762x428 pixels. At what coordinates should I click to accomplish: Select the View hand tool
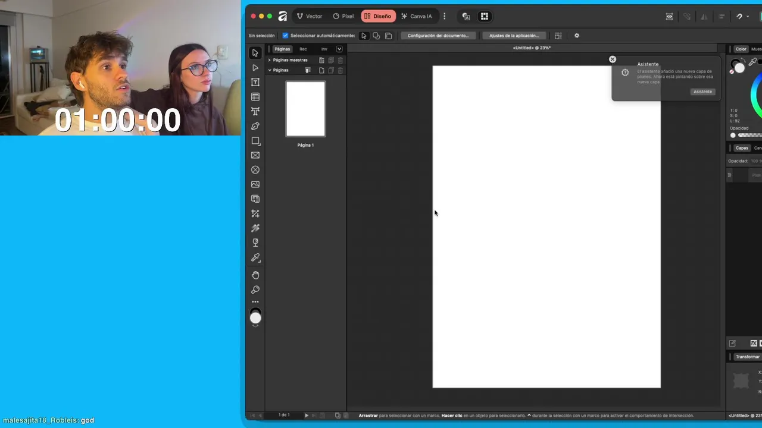coord(255,275)
